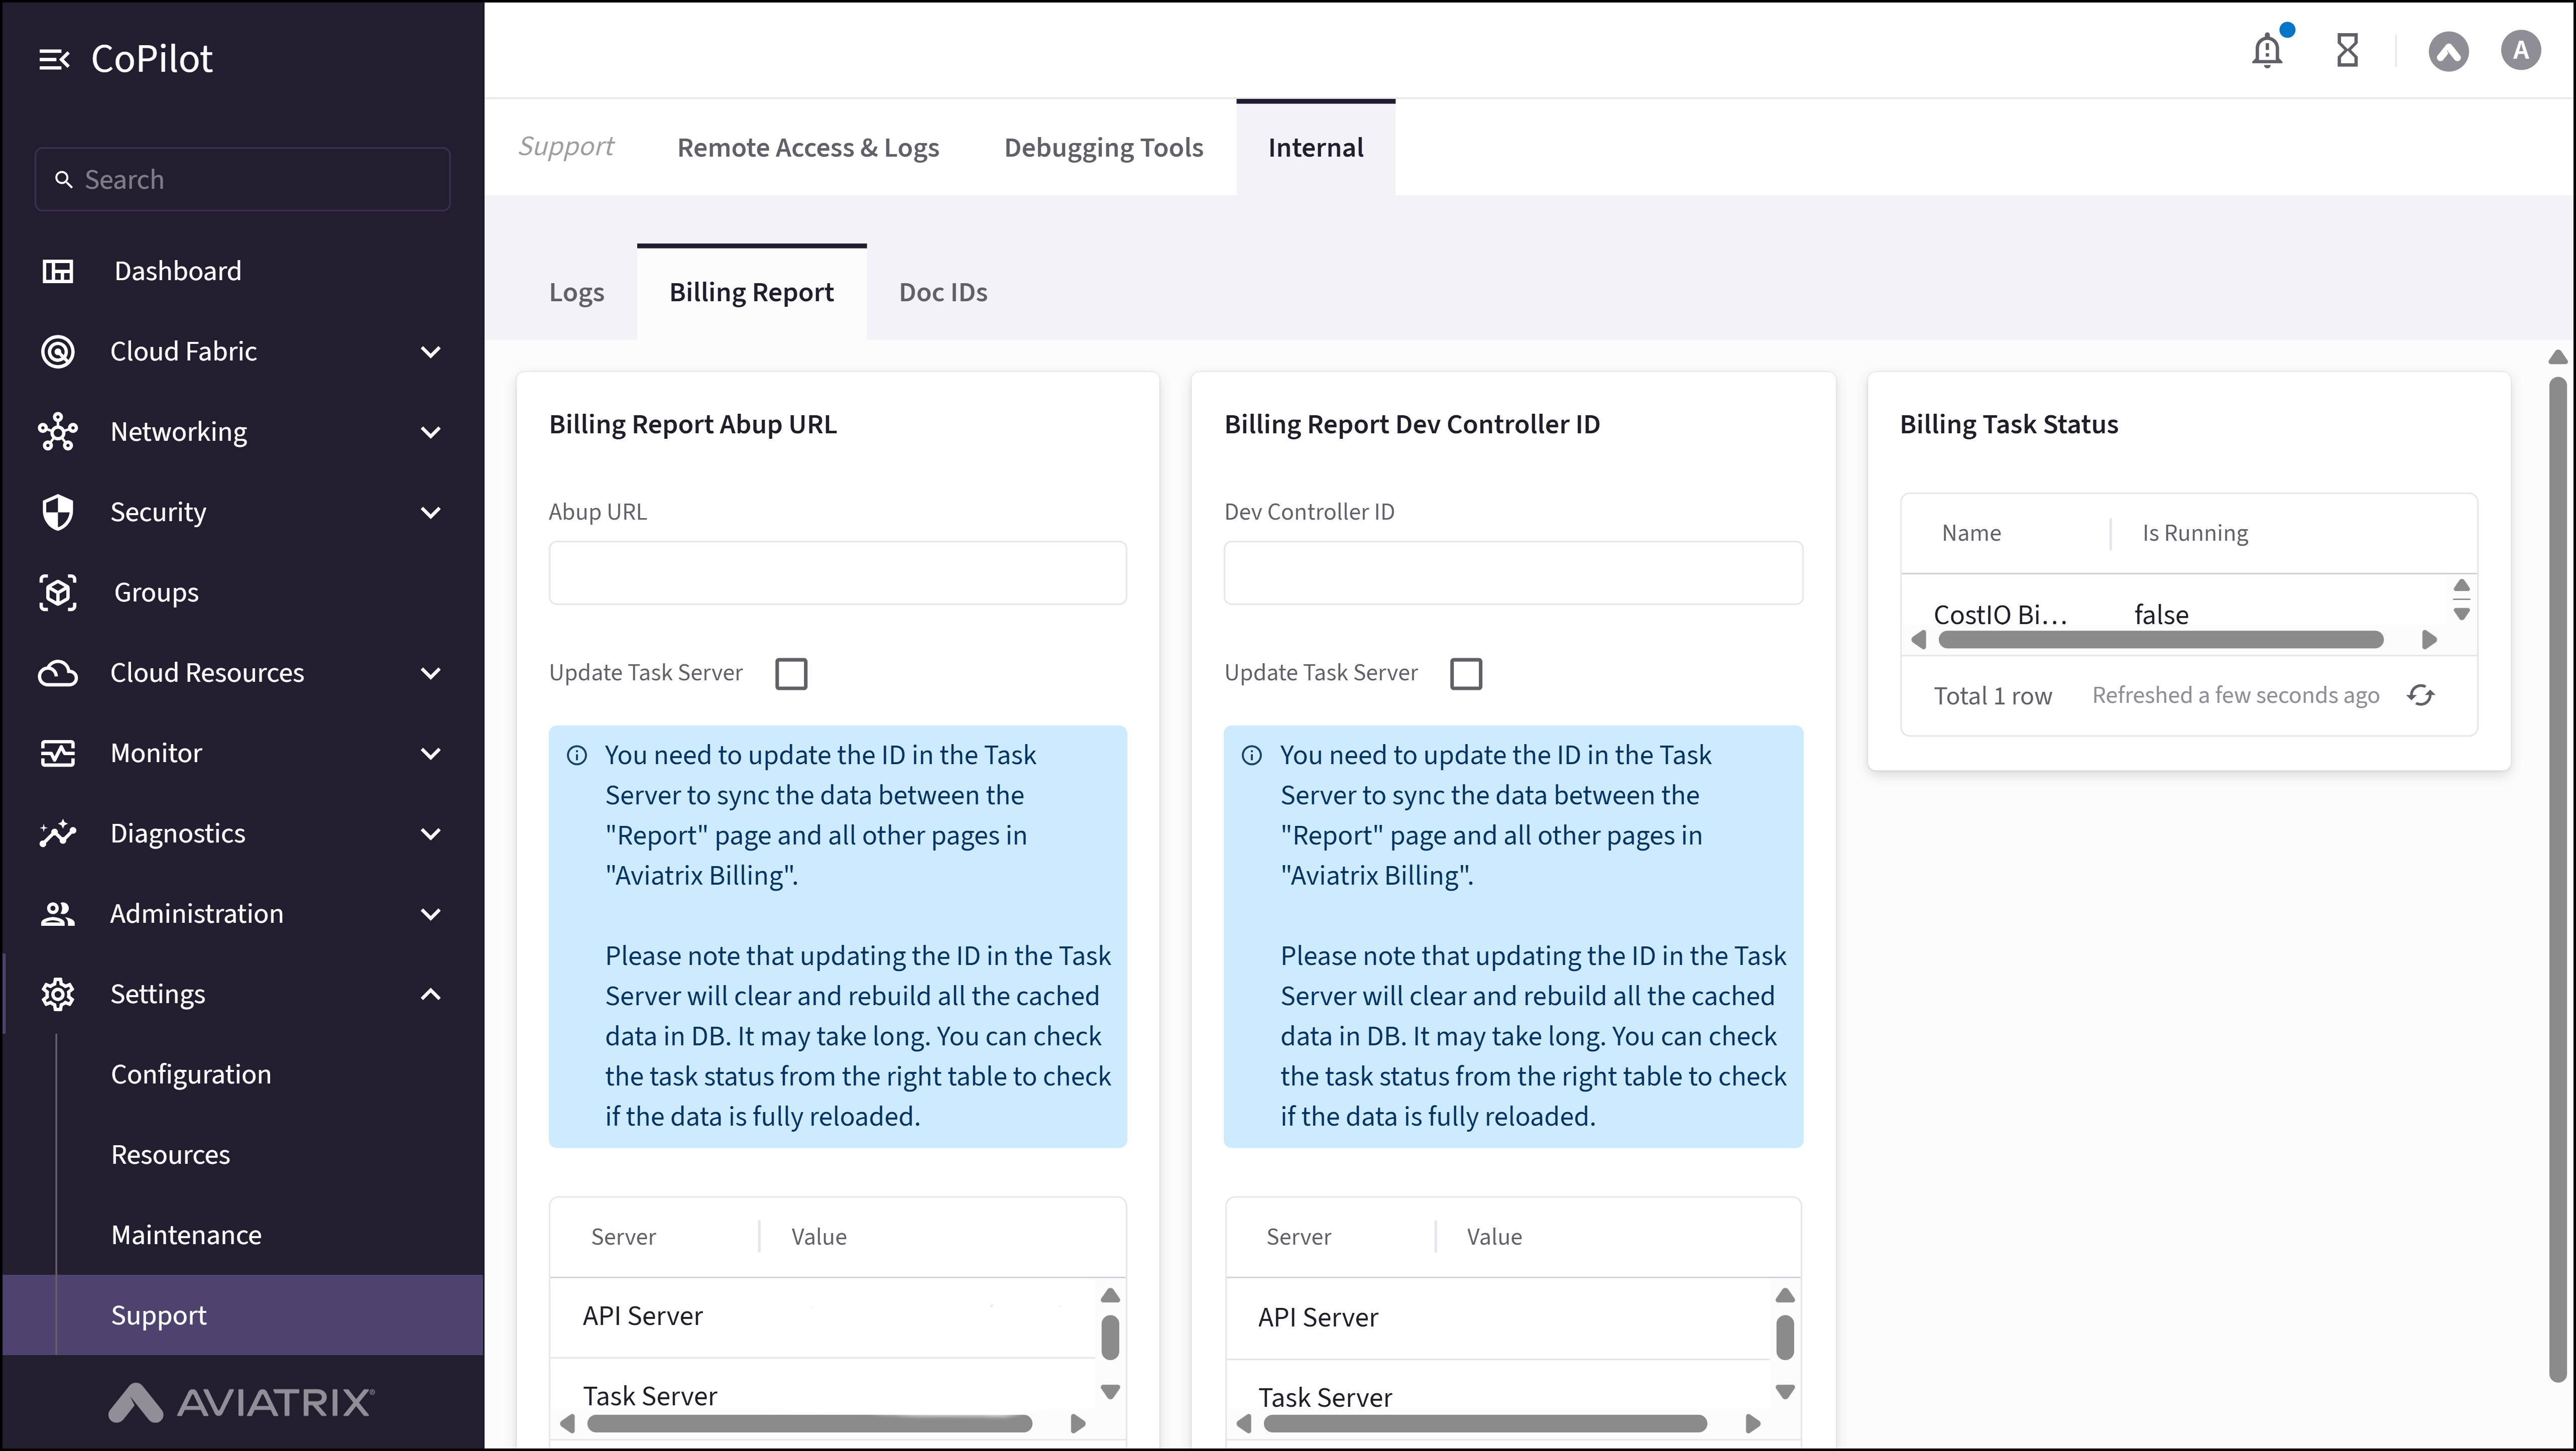The height and width of the screenshot is (1451, 2576).
Task: Open Cloud Resources via its cloud icon
Action: (58, 672)
